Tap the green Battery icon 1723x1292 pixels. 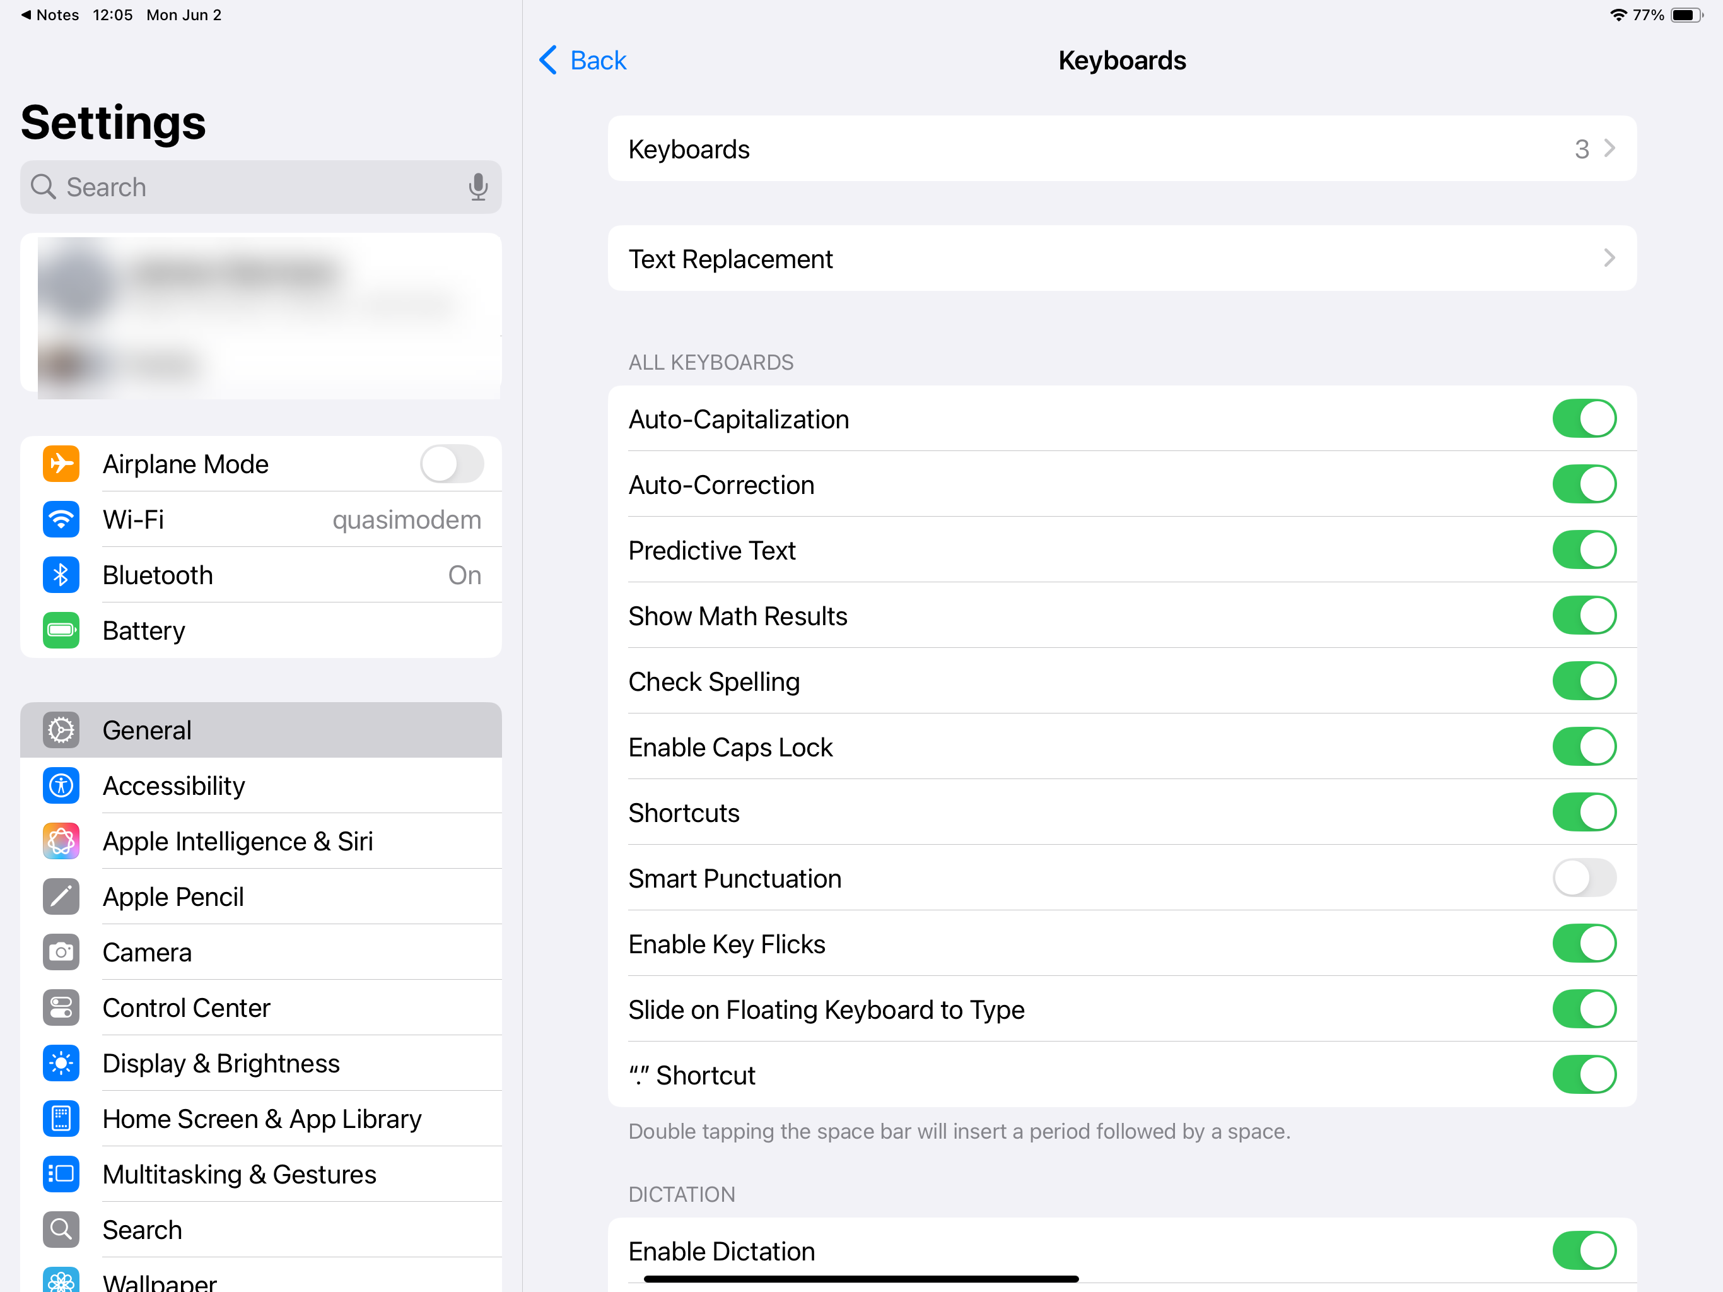tap(61, 630)
